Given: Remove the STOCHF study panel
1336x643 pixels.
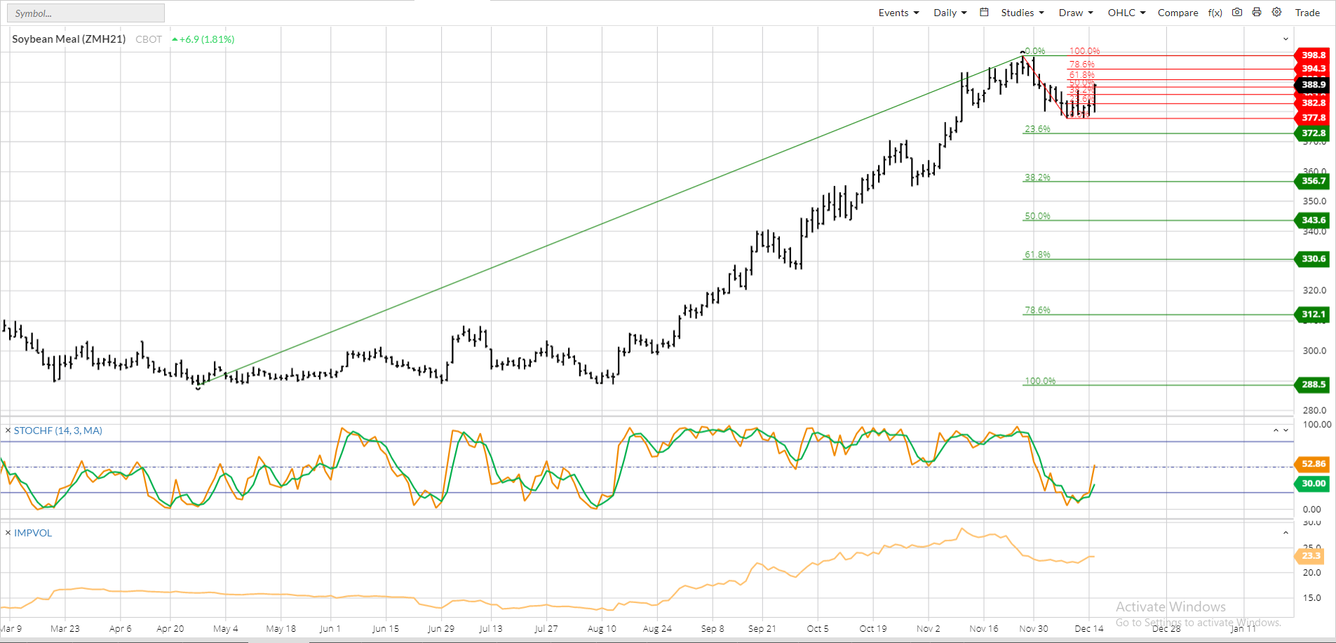Looking at the screenshot, I should point(8,431).
